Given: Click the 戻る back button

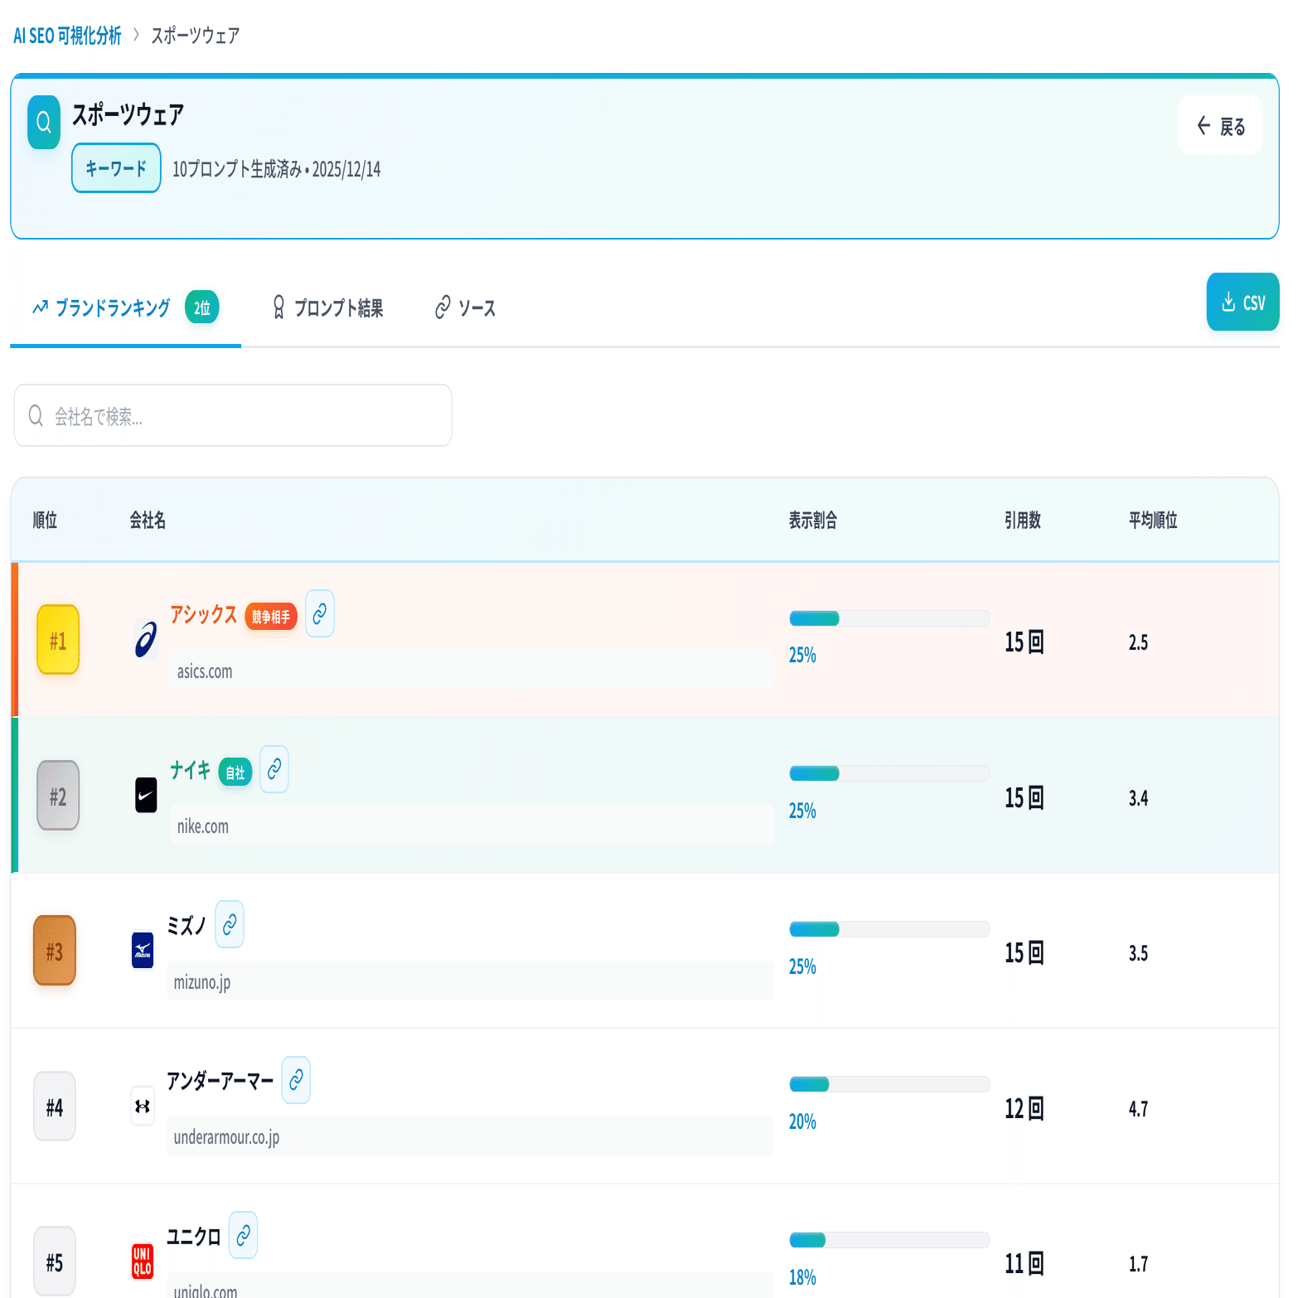Looking at the screenshot, I should 1220,126.
